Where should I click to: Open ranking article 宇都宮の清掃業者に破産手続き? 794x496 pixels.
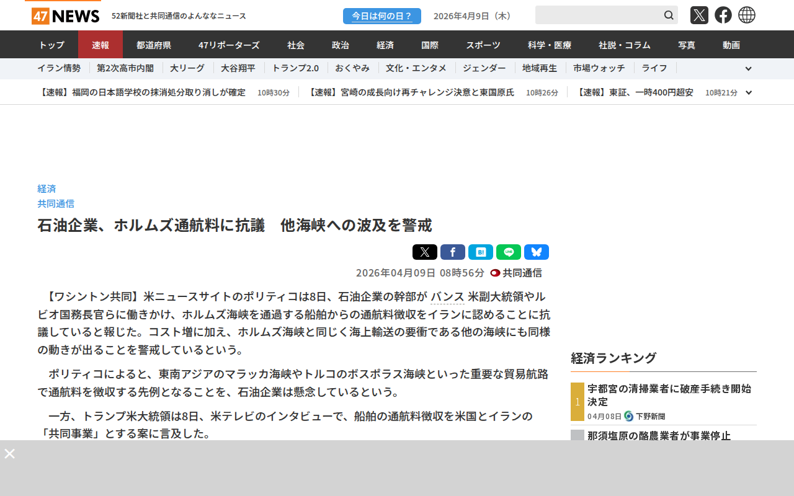669,395
